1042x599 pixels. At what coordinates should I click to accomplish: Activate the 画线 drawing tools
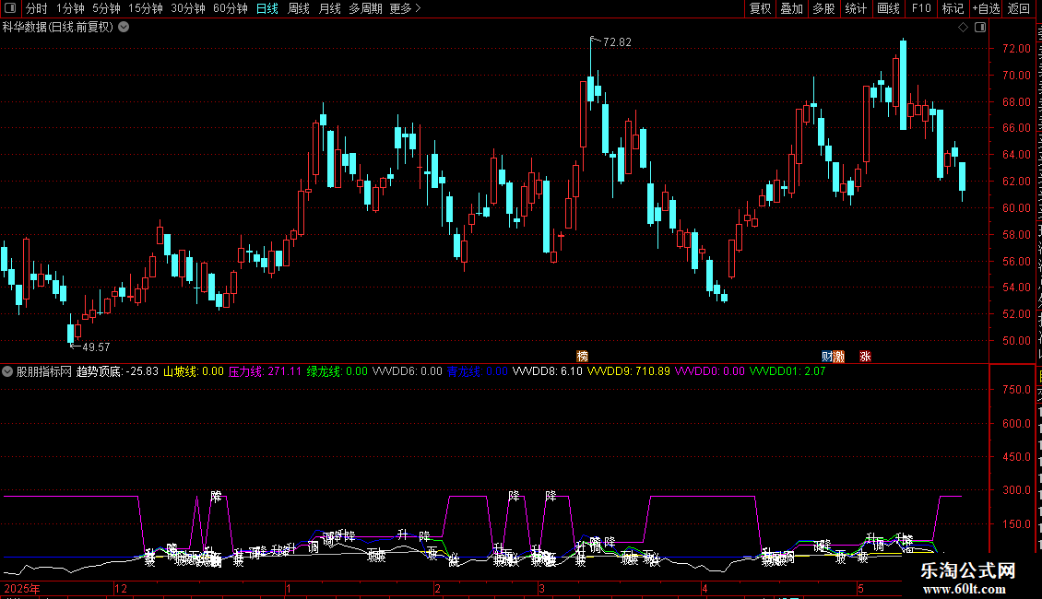coord(889,8)
